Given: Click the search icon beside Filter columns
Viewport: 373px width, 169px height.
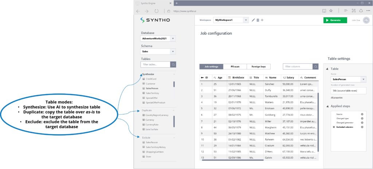Looking at the screenshot, I should pyautogui.click(x=316, y=67).
